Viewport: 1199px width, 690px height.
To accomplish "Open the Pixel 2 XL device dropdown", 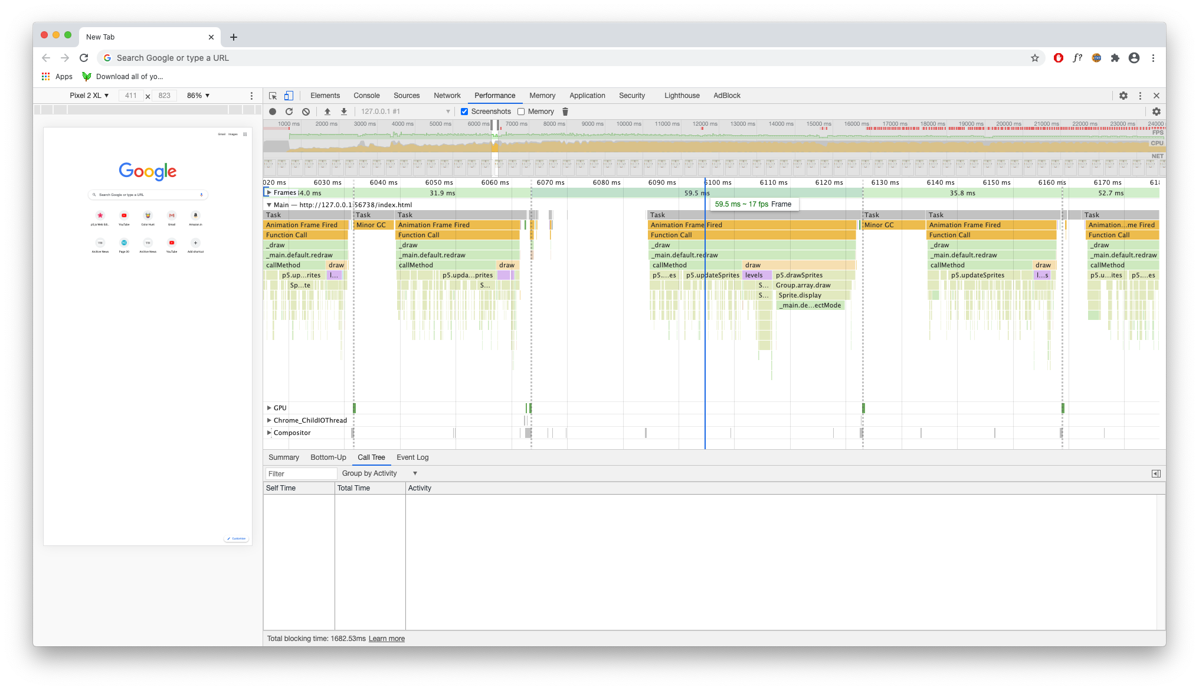I will click(x=89, y=96).
